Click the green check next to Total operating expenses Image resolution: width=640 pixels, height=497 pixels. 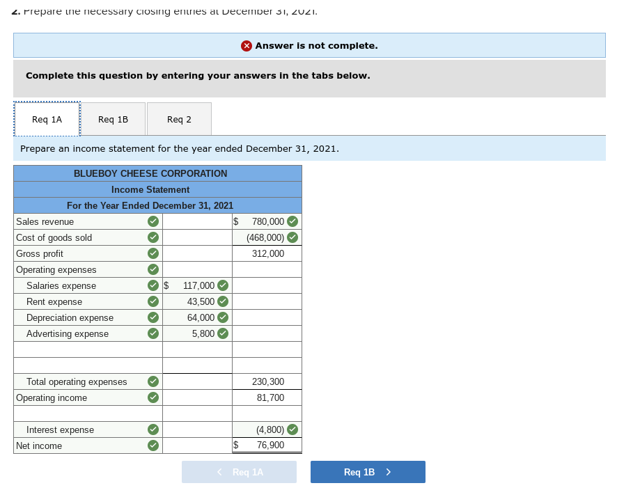[153, 381]
